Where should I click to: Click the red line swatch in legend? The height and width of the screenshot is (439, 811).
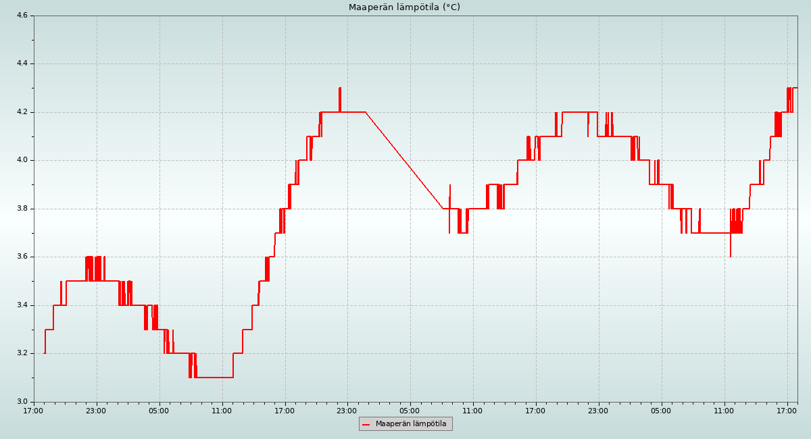366,425
